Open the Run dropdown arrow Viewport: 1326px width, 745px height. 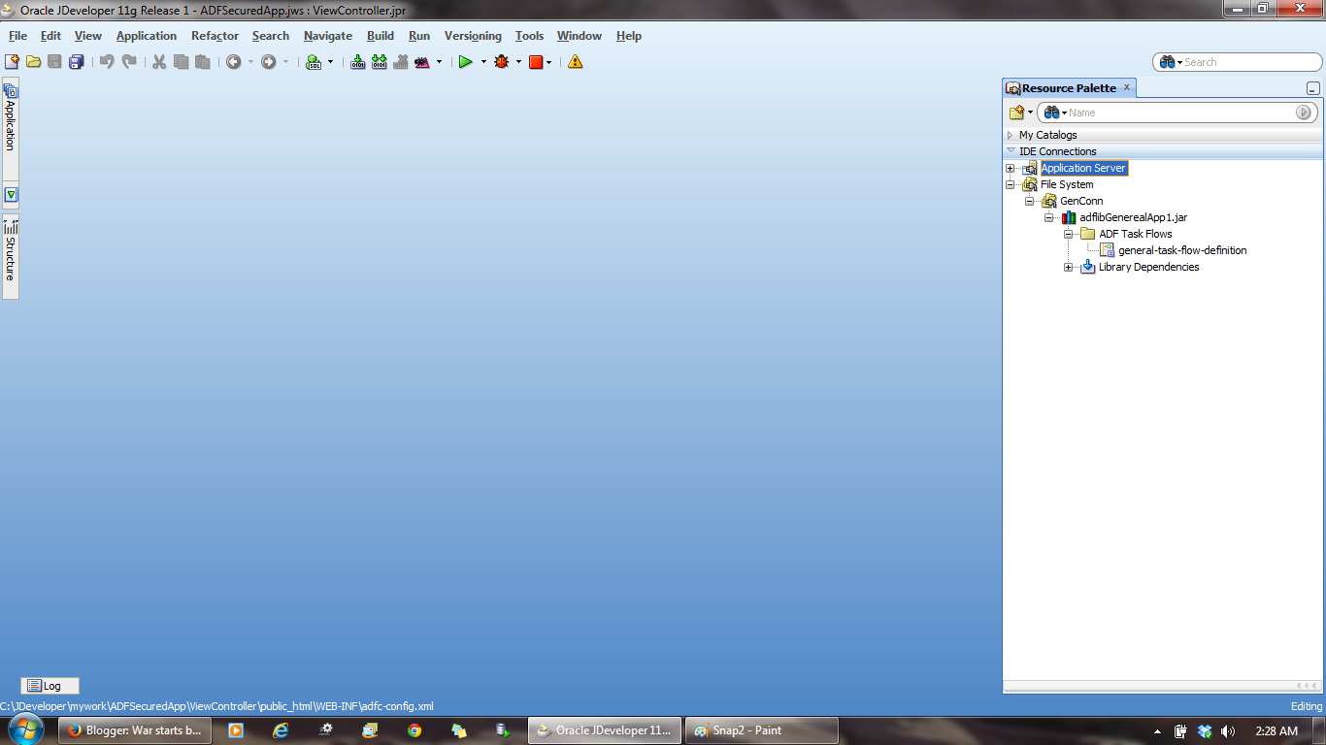click(x=483, y=62)
